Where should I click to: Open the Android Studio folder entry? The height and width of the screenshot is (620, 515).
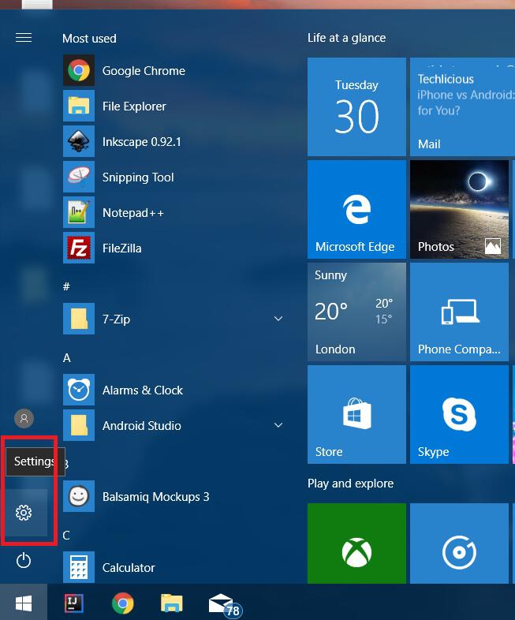tap(174, 425)
